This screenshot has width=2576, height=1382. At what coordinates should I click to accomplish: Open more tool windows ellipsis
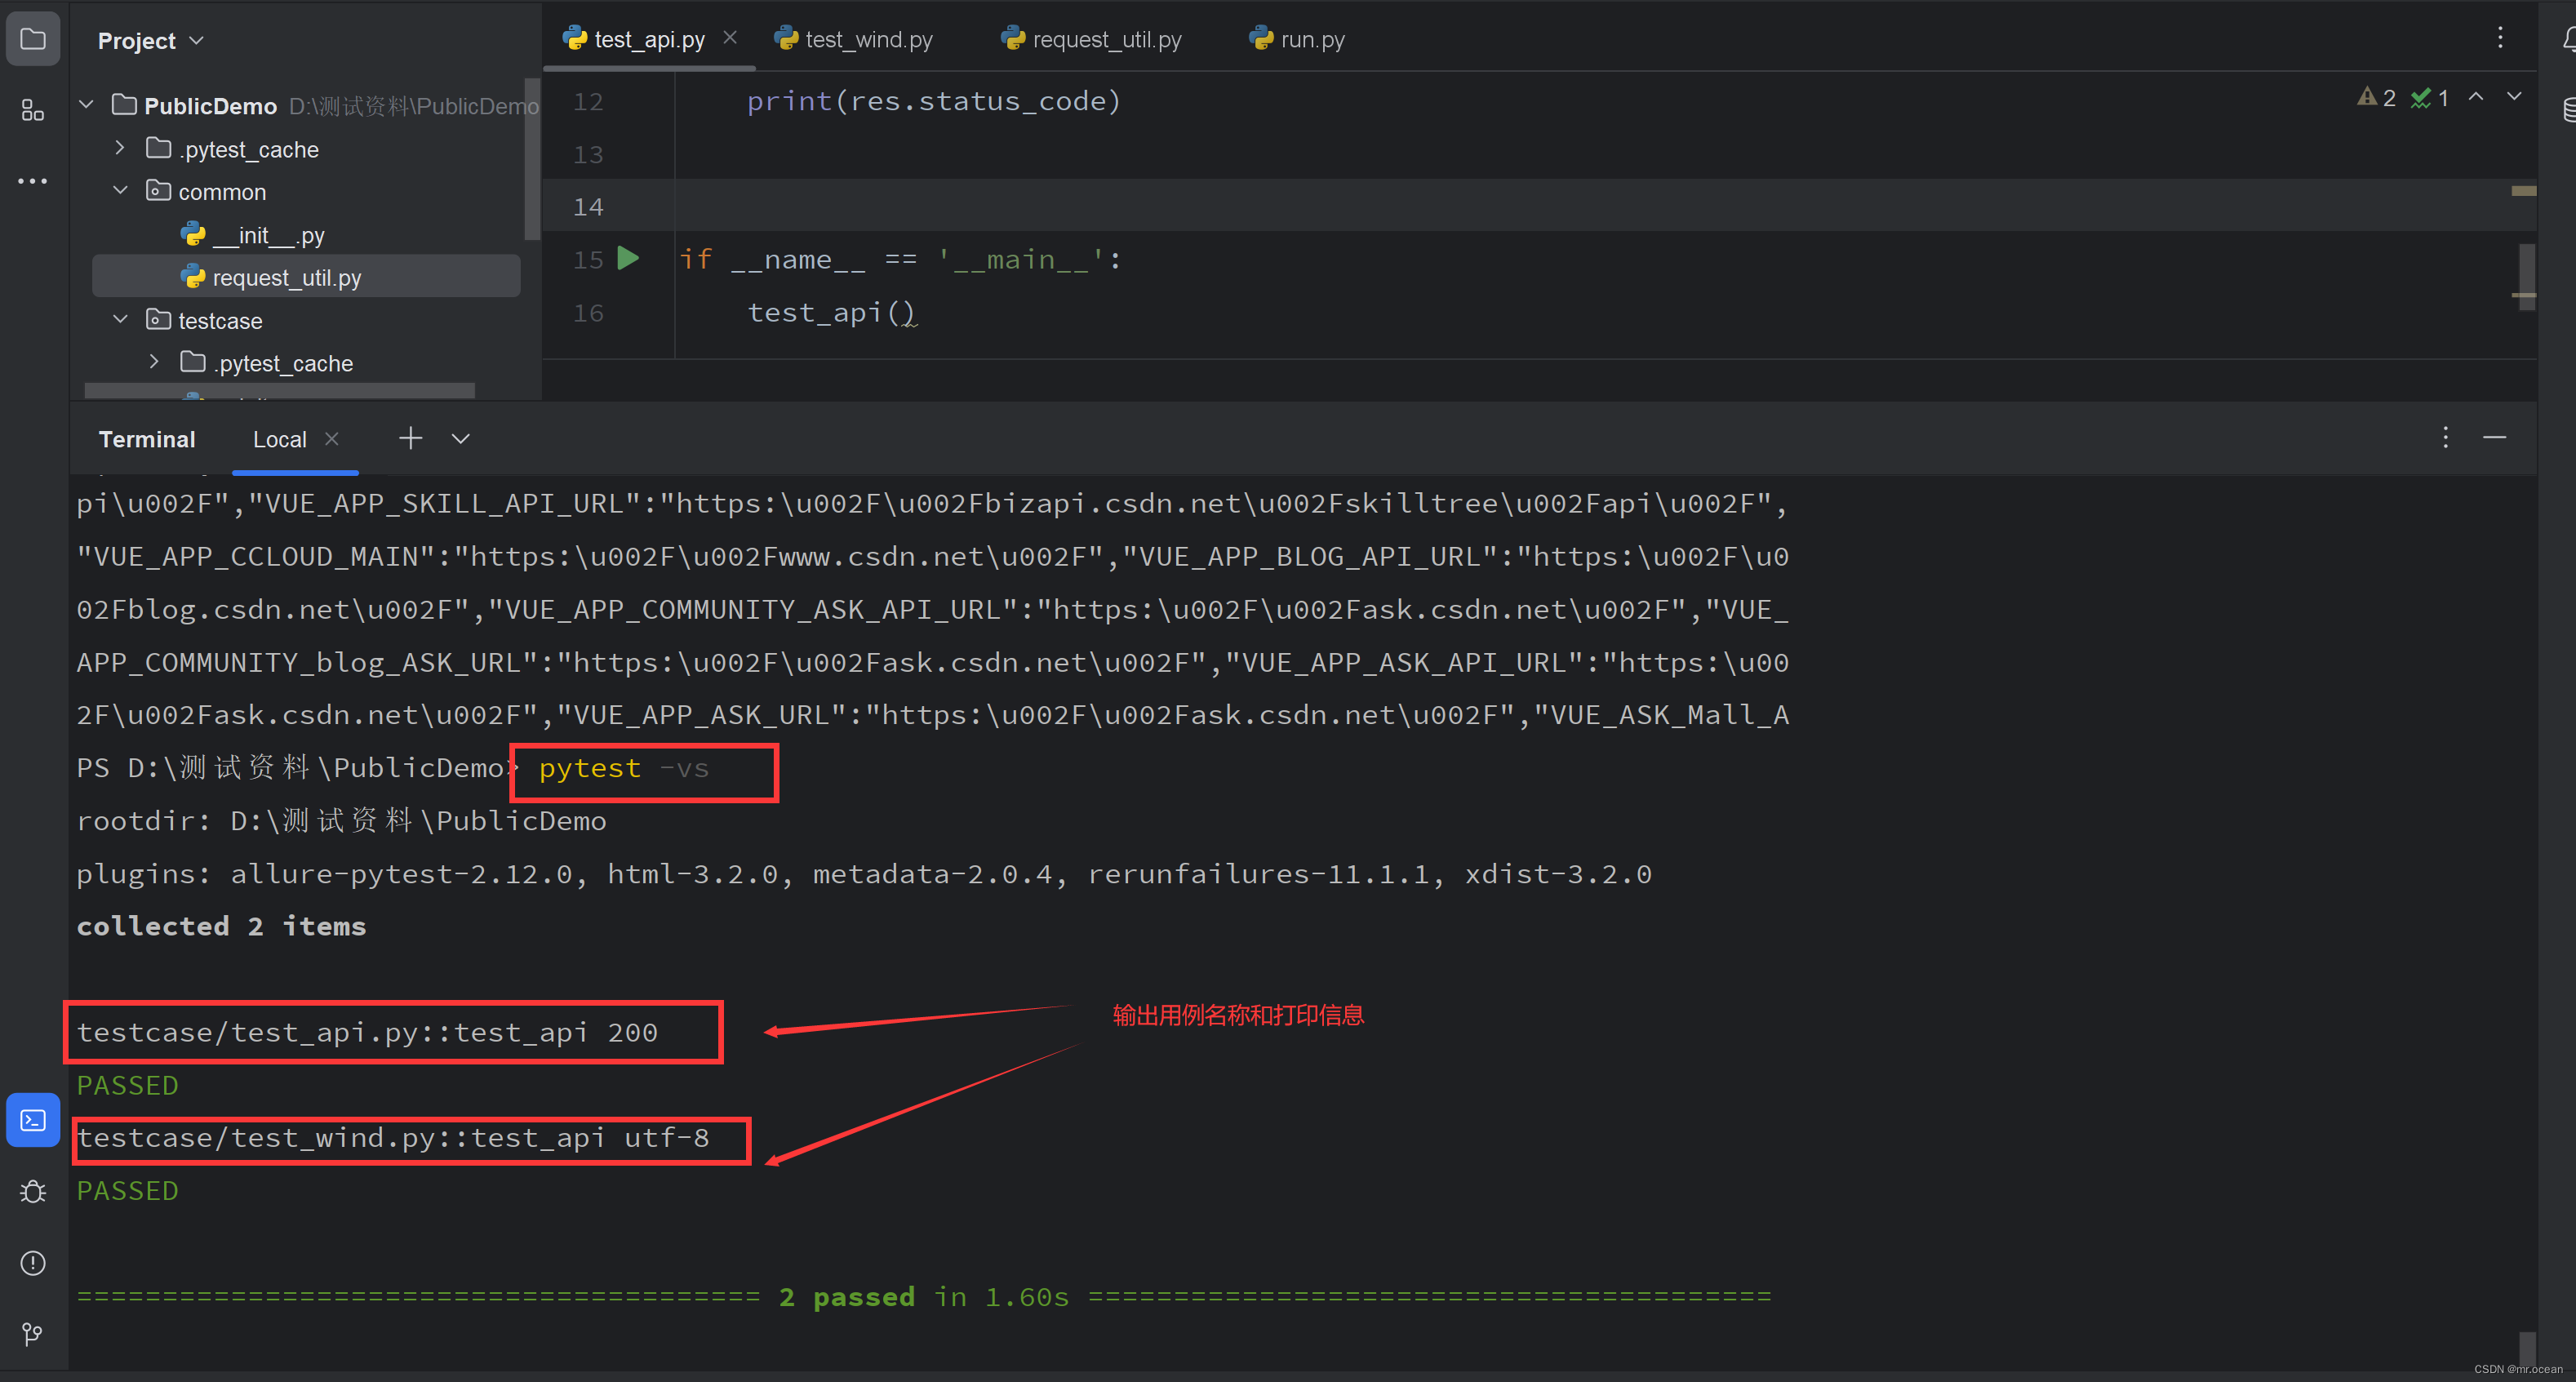pos(33,181)
